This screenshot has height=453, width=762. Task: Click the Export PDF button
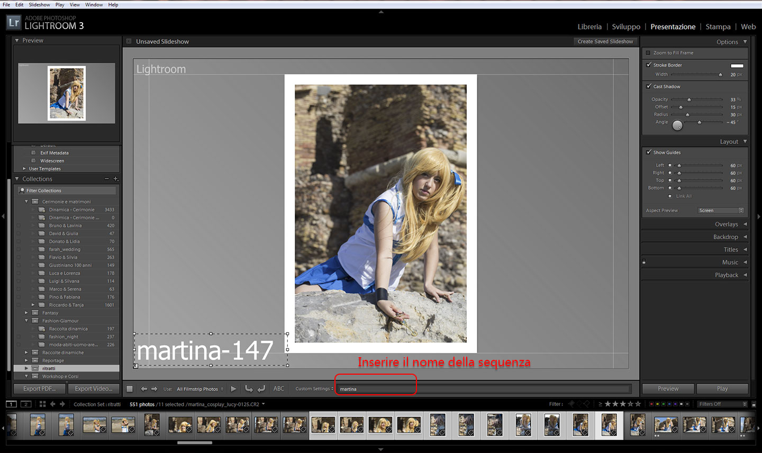[40, 389]
